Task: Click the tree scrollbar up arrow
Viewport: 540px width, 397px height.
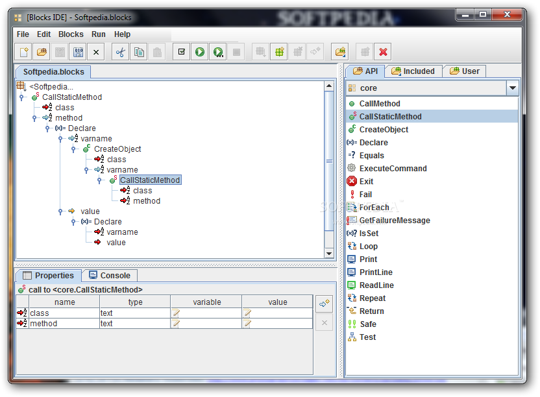Action: [329, 86]
